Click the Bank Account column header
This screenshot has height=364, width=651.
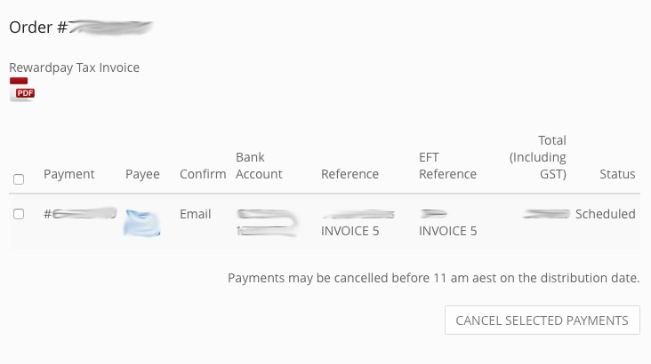coord(259,166)
